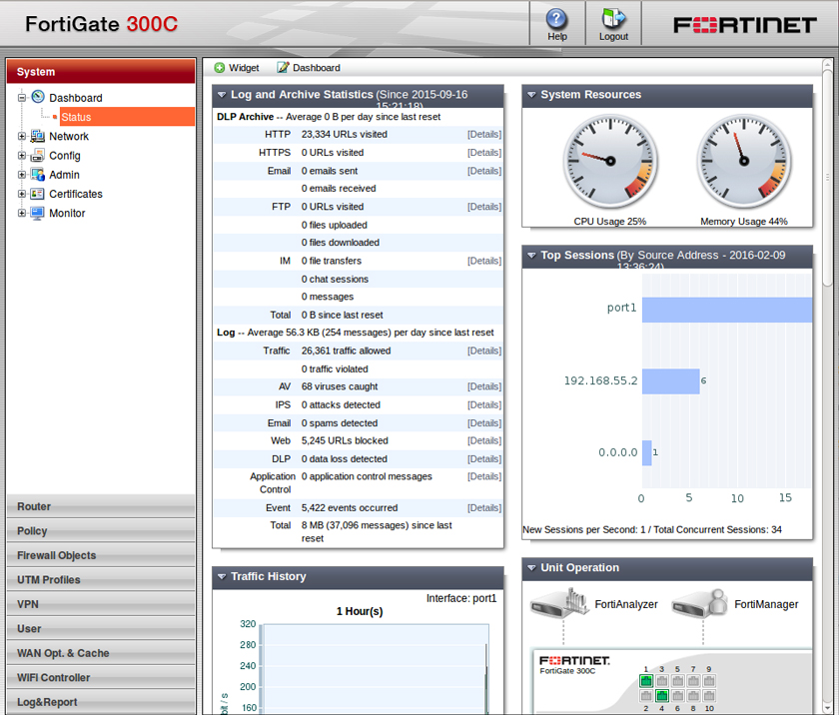This screenshot has width=839, height=715.
Task: Click the 192.168.55.2 session bar
Action: 670,381
